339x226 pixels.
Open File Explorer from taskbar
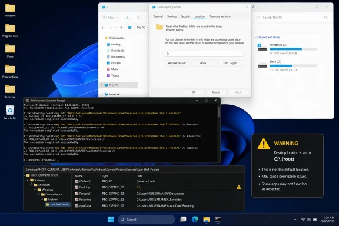point(207,220)
